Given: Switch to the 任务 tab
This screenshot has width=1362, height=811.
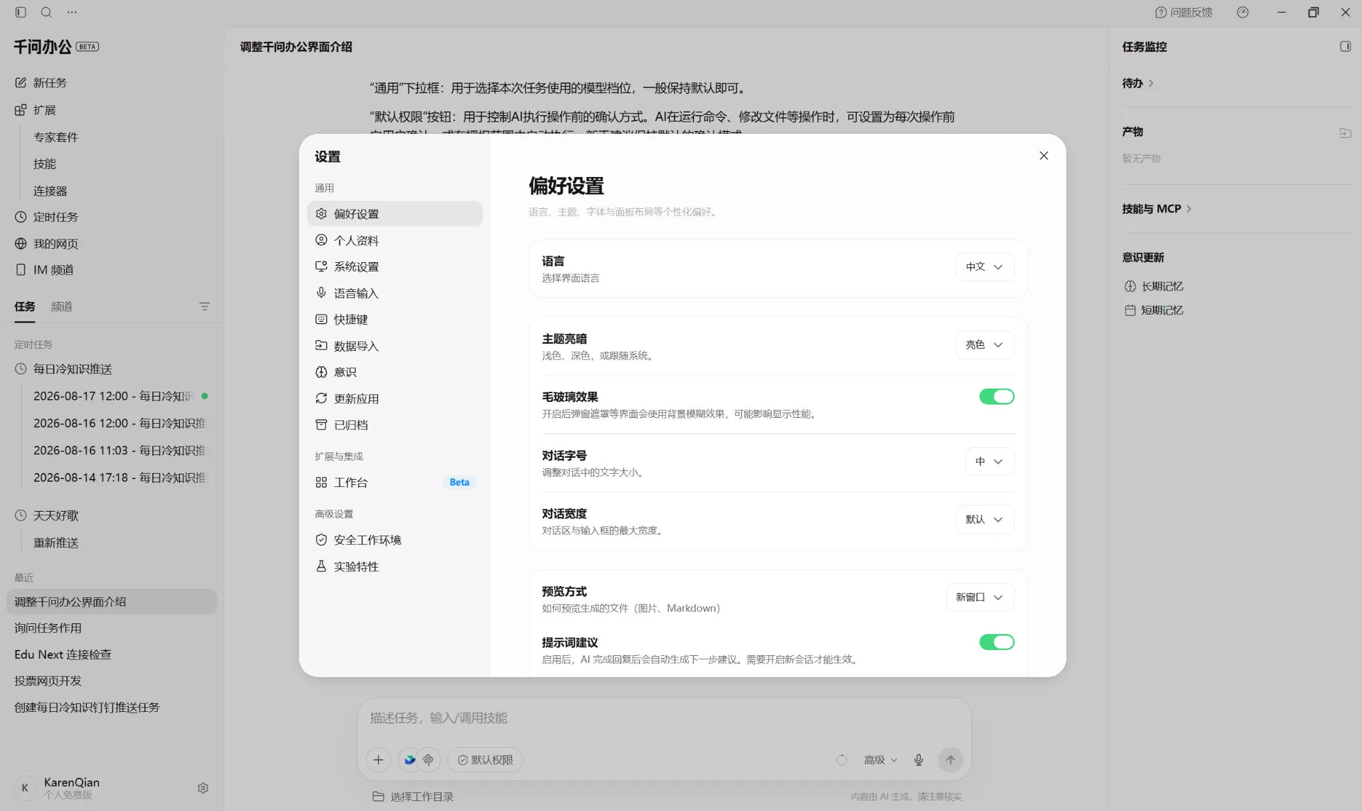Looking at the screenshot, I should 25,307.
